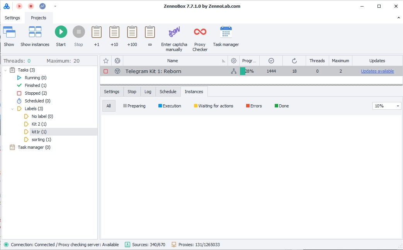Click the red stop quick-access icon

click(31, 6)
